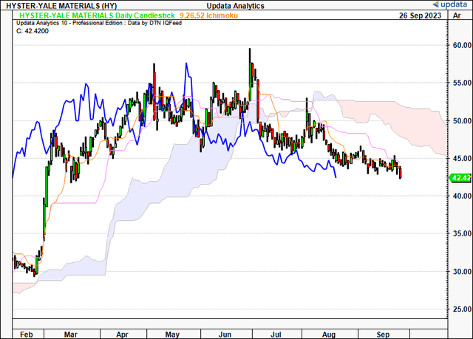Click the Professional Edition data credit line
The width and height of the screenshot is (473, 339).
tap(99, 23)
